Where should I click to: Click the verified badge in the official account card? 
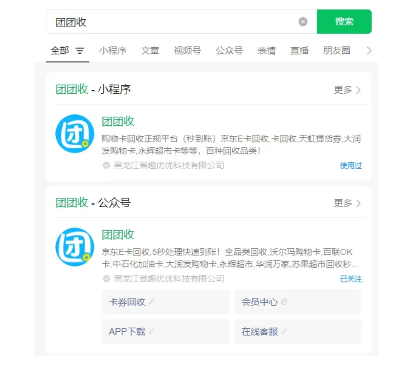[x=106, y=278]
